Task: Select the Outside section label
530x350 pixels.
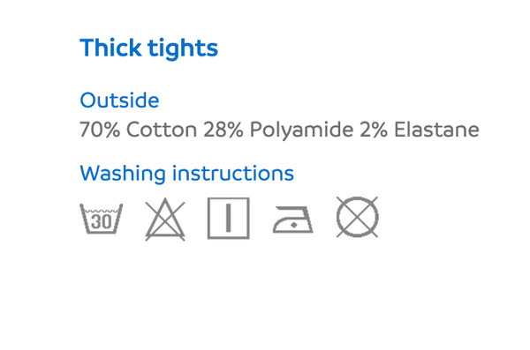Action: (119, 100)
